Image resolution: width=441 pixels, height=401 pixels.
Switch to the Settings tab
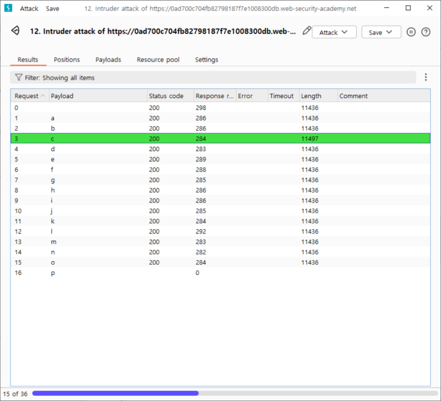207,60
